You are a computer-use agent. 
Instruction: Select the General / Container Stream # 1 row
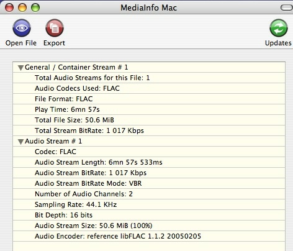(x=149, y=67)
